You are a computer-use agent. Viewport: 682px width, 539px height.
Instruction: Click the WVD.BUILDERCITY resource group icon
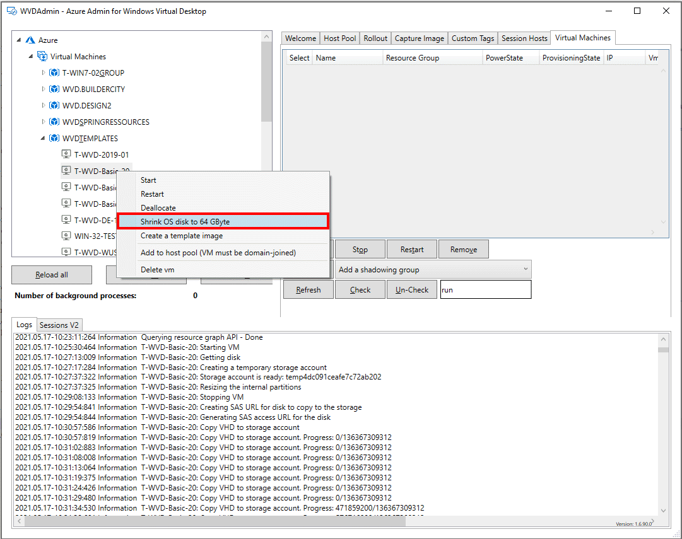point(54,89)
